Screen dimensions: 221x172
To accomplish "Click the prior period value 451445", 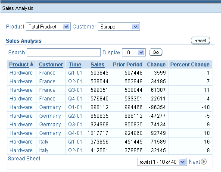I will tap(134, 142).
